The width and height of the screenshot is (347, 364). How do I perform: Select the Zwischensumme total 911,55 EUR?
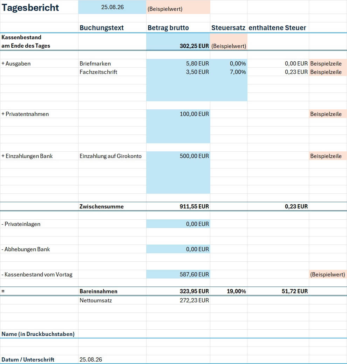[178, 206]
